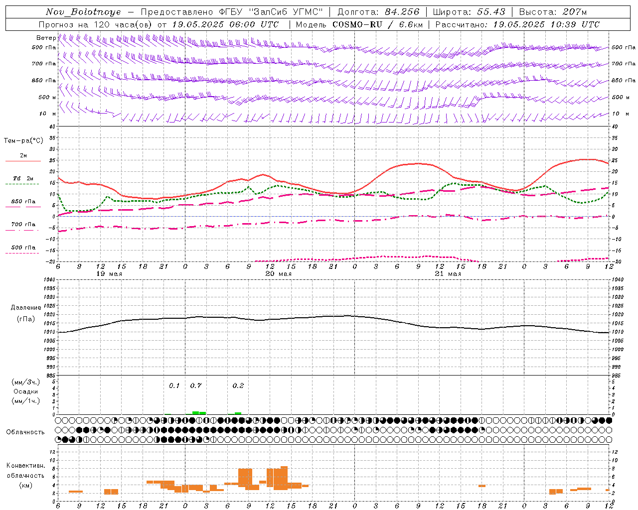Click the elevation value Высота: 207м
The height and width of the screenshot is (510, 638).
tap(553, 12)
